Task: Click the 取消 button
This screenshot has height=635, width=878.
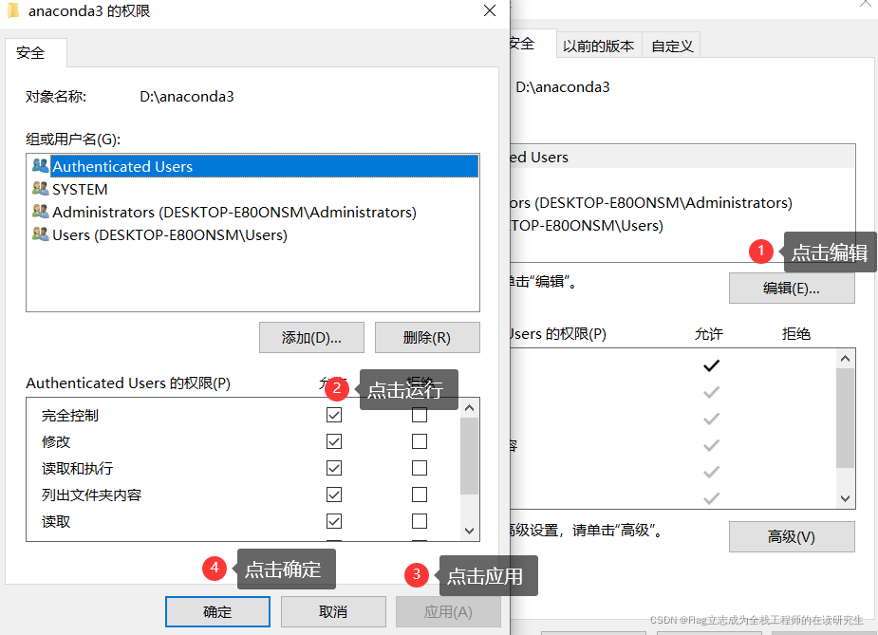Action: [333, 611]
